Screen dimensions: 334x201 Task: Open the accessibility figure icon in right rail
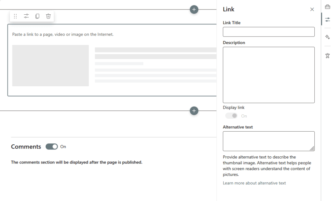(x=327, y=55)
